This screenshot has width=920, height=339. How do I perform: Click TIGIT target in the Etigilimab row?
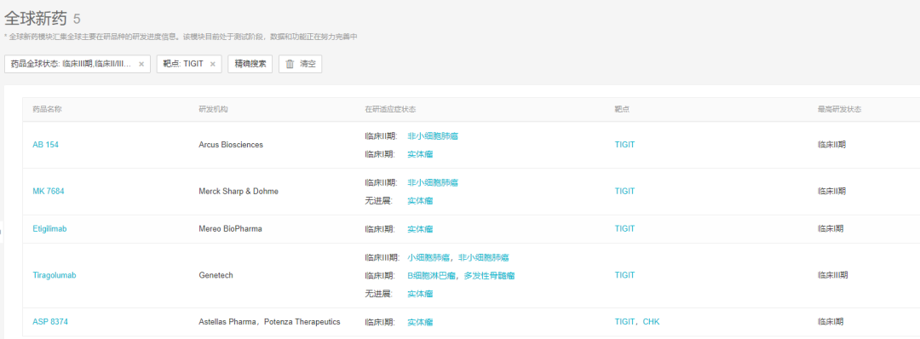coord(625,229)
